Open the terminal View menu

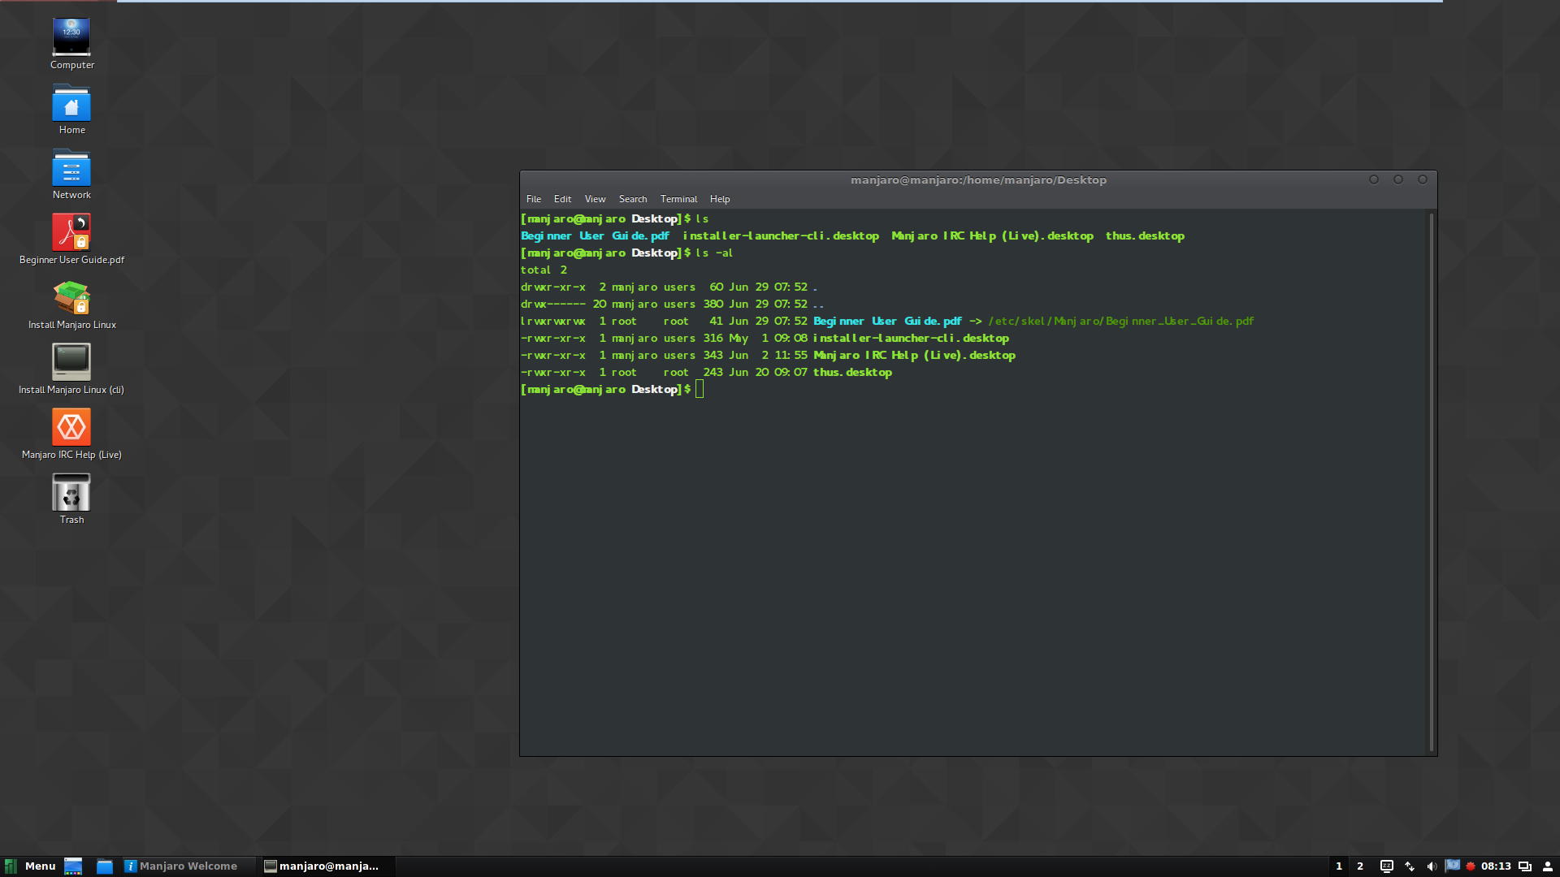595,199
